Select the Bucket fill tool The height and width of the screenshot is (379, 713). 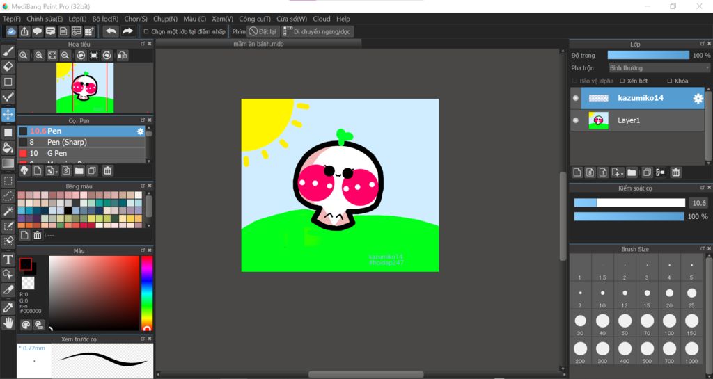[8, 147]
